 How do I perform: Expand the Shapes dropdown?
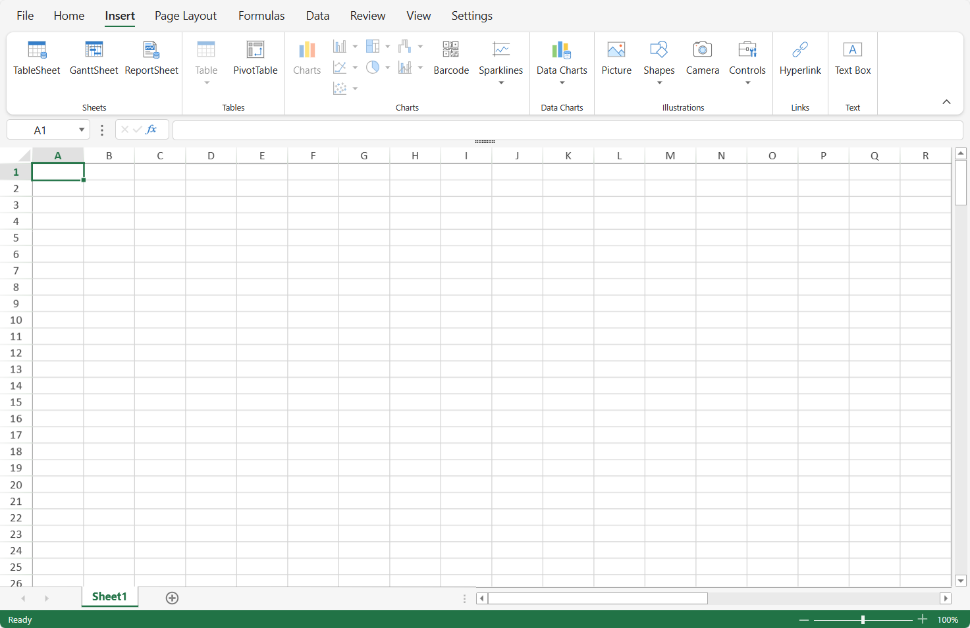659,83
